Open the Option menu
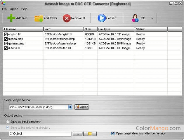Image resolution: width=184 pixels, height=140 pixels. (x=14, y=9)
